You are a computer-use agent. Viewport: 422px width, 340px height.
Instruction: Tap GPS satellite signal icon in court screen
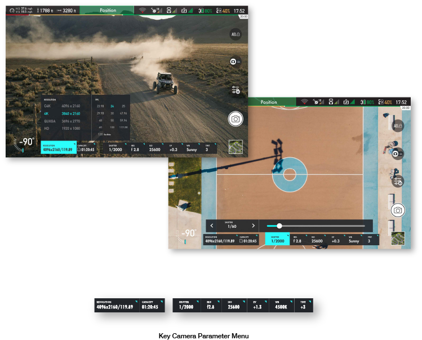[x=318, y=102]
